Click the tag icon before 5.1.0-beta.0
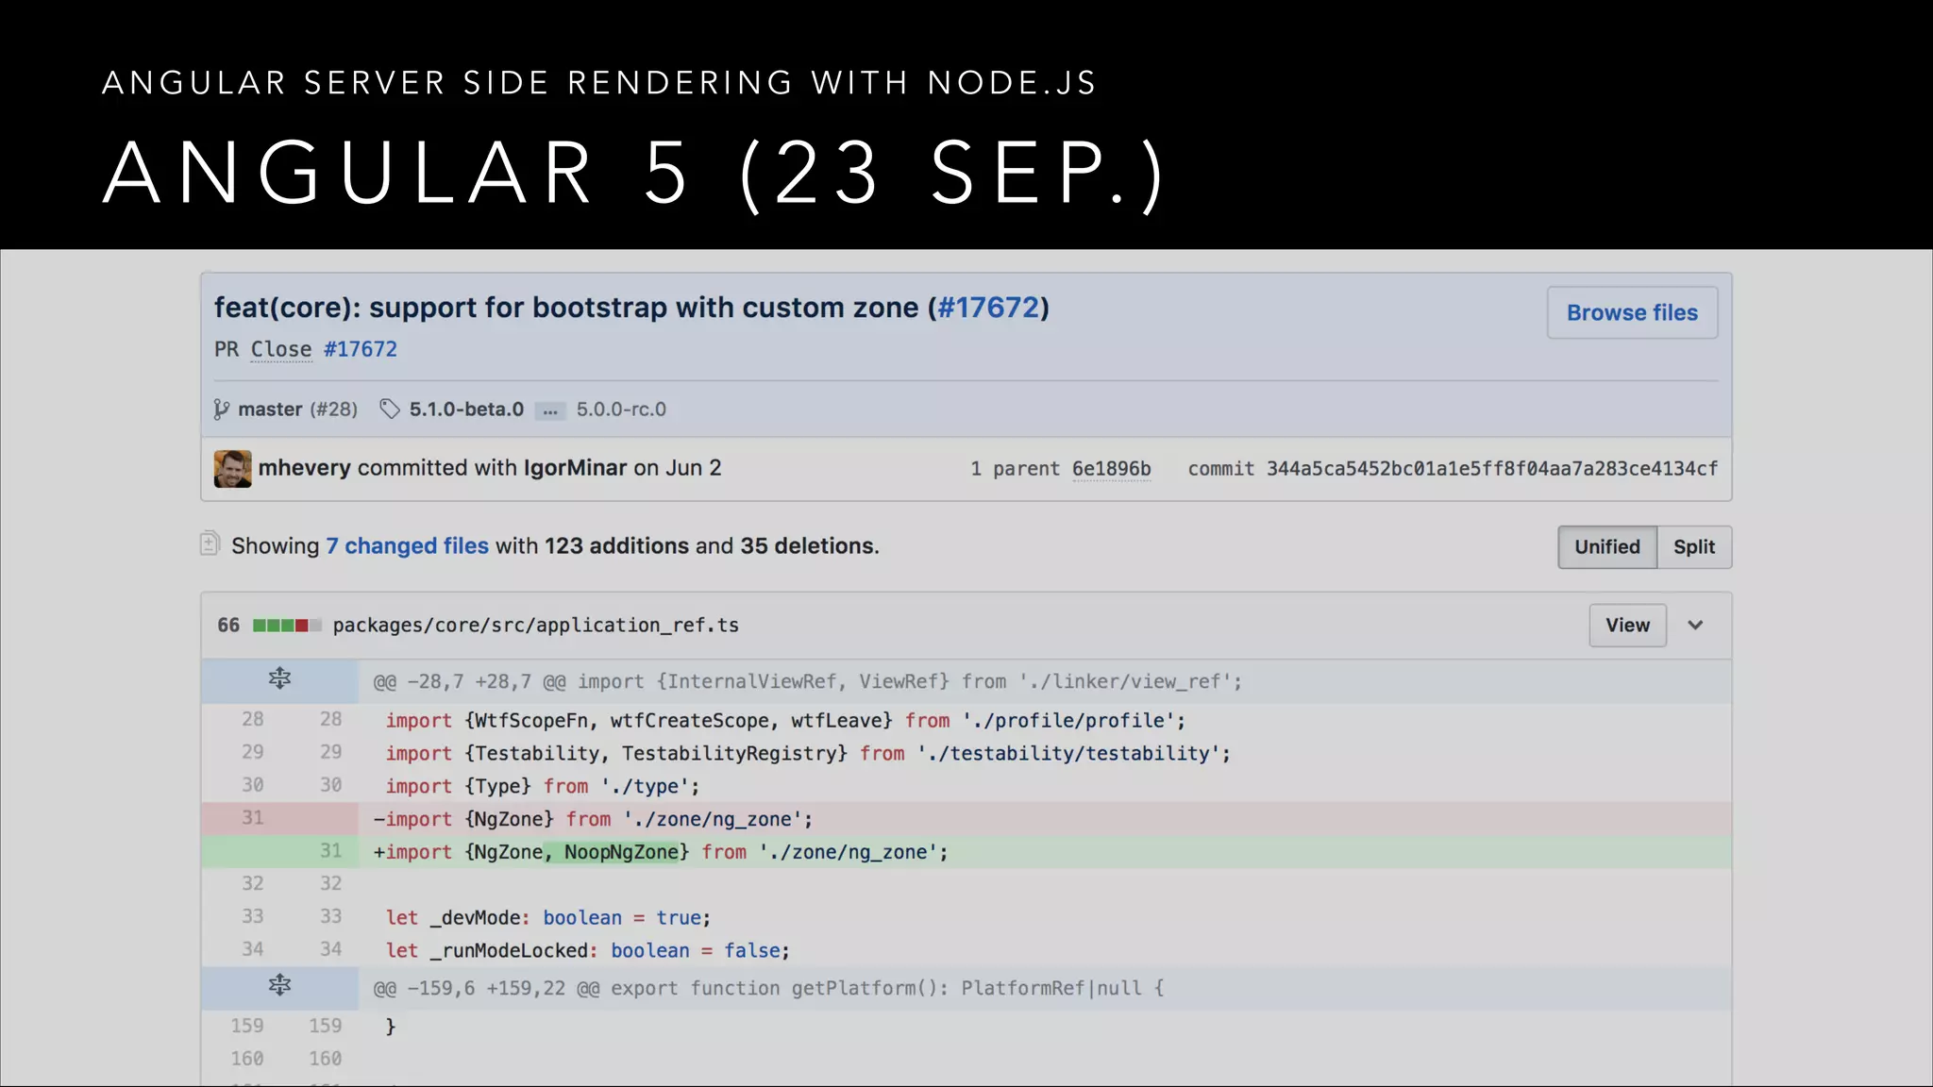 (x=390, y=410)
